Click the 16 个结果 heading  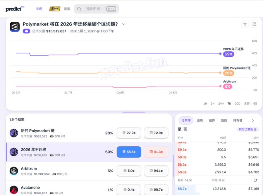click(x=17, y=120)
